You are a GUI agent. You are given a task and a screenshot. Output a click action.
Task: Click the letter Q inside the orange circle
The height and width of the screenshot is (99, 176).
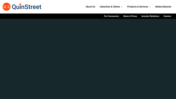(x=5, y=7)
